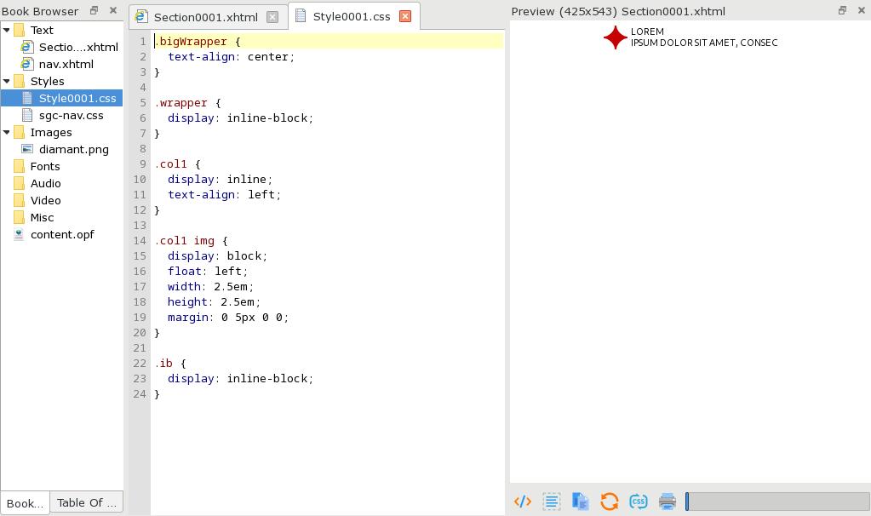871x516 pixels.
Task: Close the Style0001.css tab
Action: (405, 16)
